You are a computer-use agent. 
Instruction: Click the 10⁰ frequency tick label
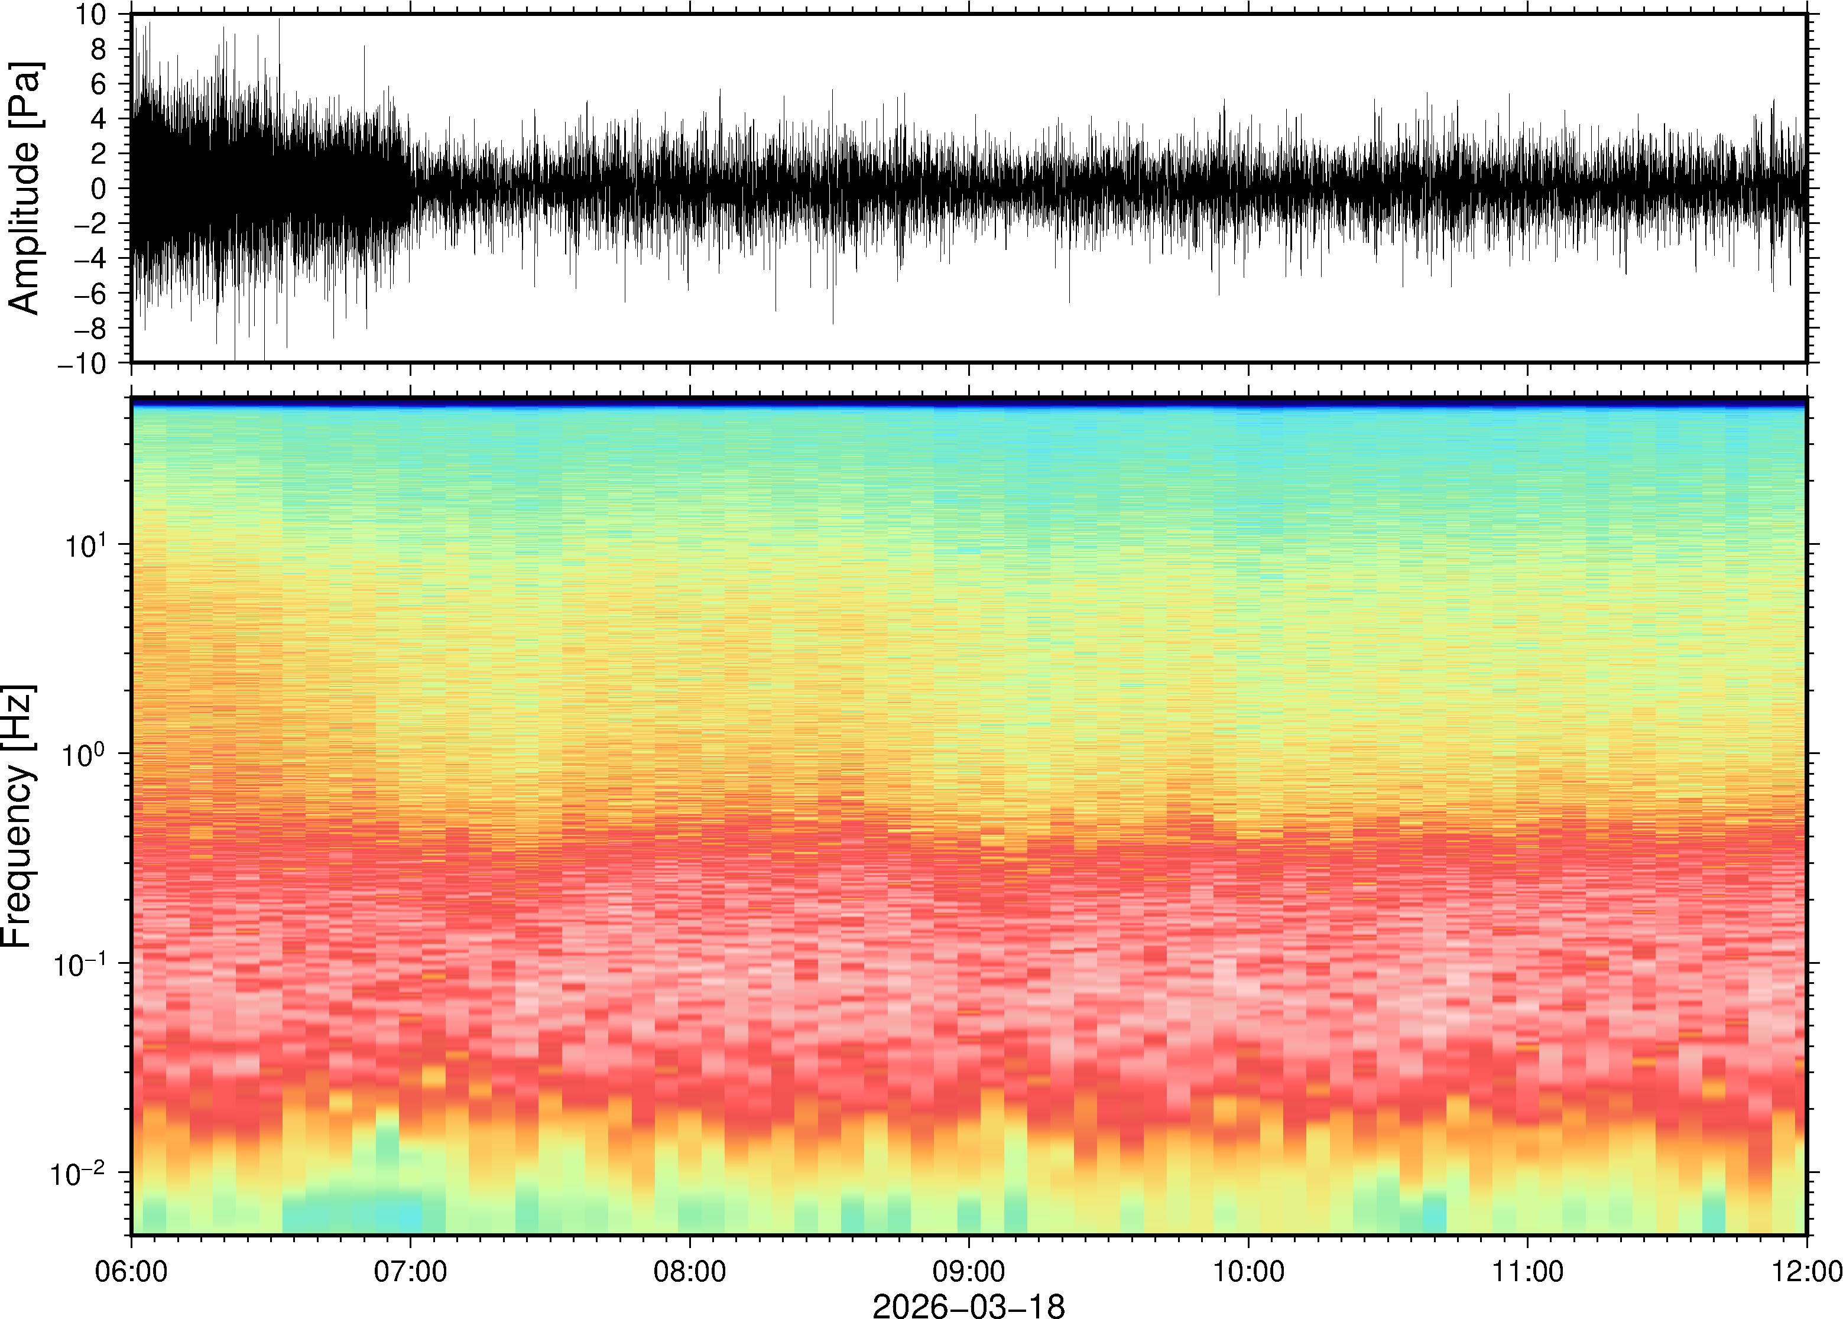coord(85,755)
